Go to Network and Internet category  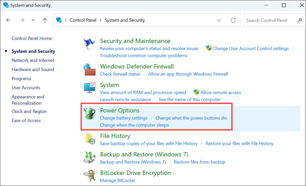click(33, 60)
